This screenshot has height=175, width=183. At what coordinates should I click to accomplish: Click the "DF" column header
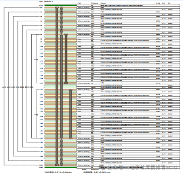click(169, 3)
